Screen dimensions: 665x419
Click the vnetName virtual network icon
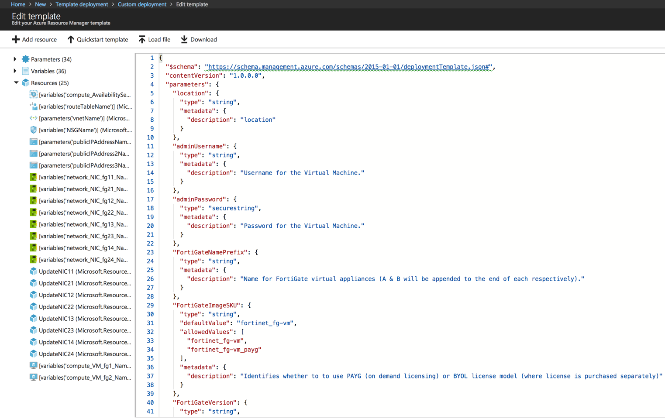tap(33, 118)
